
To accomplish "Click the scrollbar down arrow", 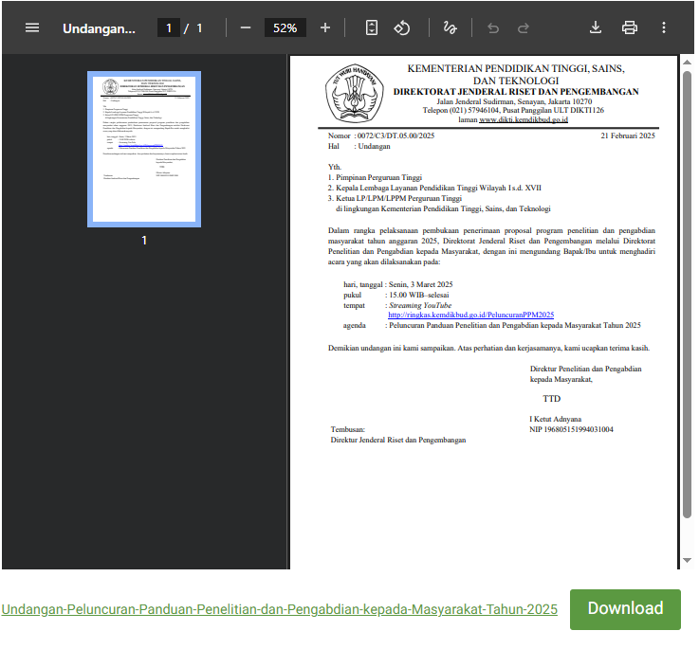I will point(688,561).
